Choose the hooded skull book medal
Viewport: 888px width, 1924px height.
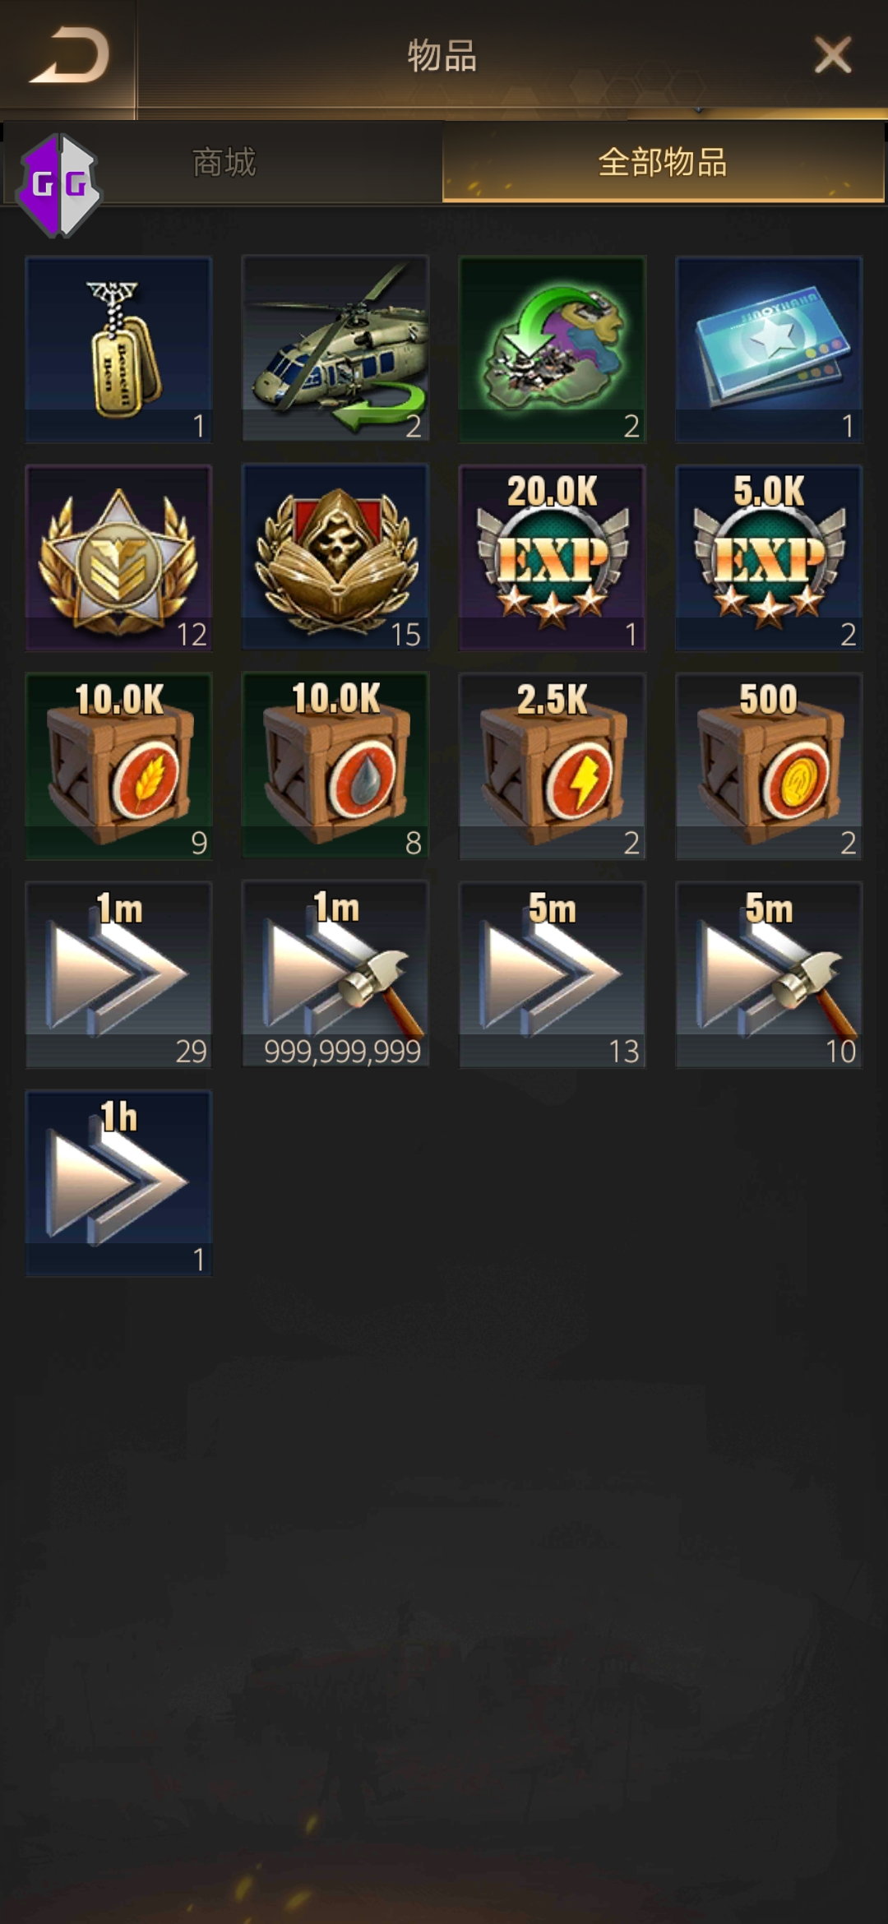335,558
